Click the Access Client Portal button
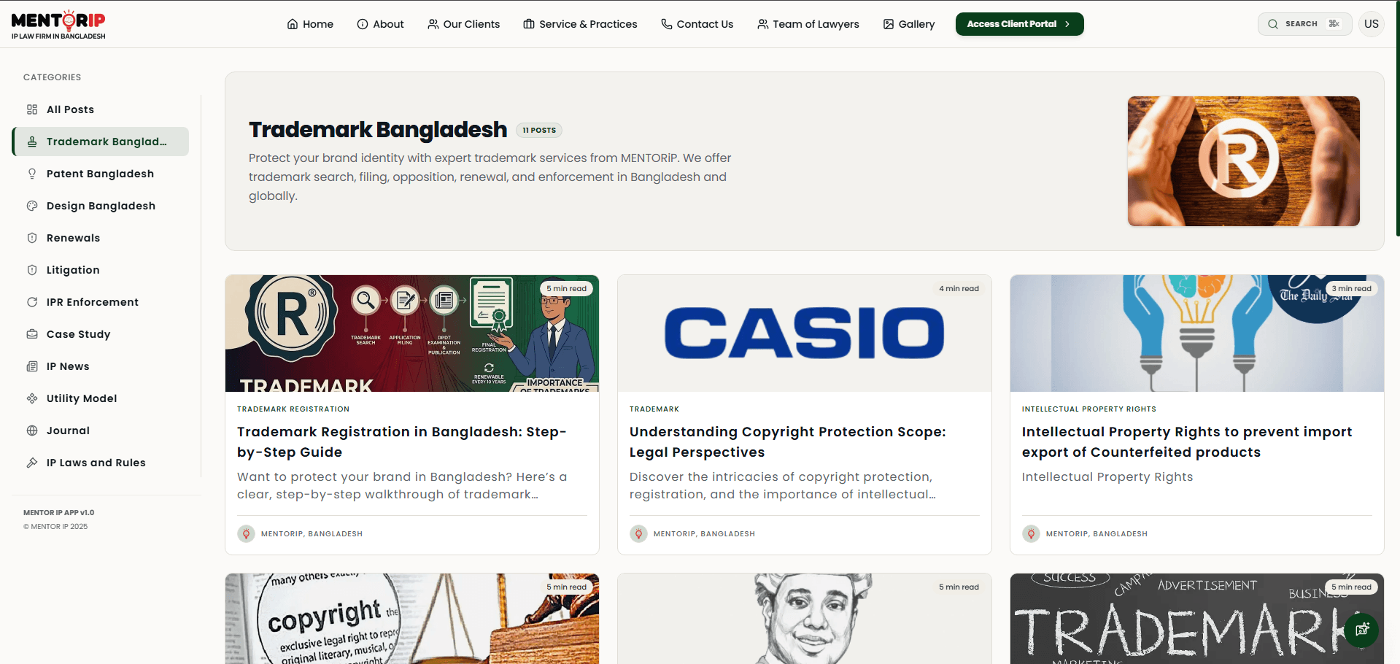 pyautogui.click(x=1019, y=24)
